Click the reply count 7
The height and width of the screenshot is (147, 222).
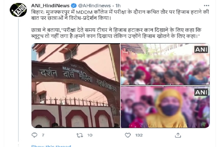43,135
